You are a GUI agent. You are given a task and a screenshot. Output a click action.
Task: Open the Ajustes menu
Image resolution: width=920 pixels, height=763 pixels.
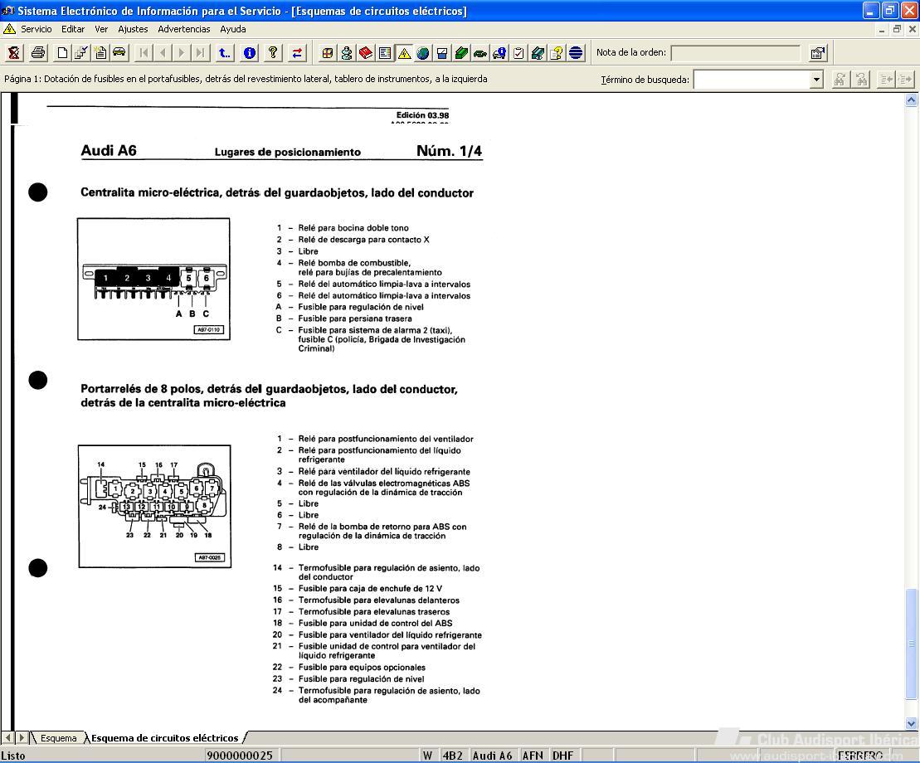133,29
